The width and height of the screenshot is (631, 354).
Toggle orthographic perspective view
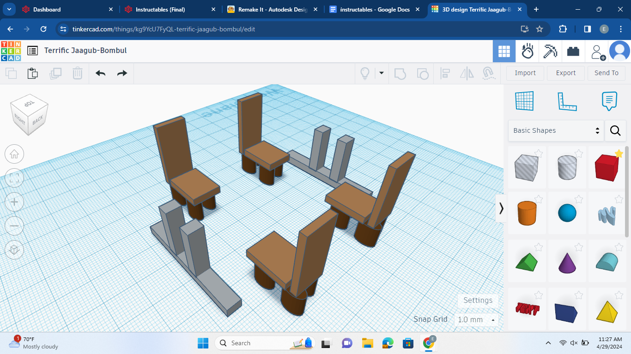14,250
